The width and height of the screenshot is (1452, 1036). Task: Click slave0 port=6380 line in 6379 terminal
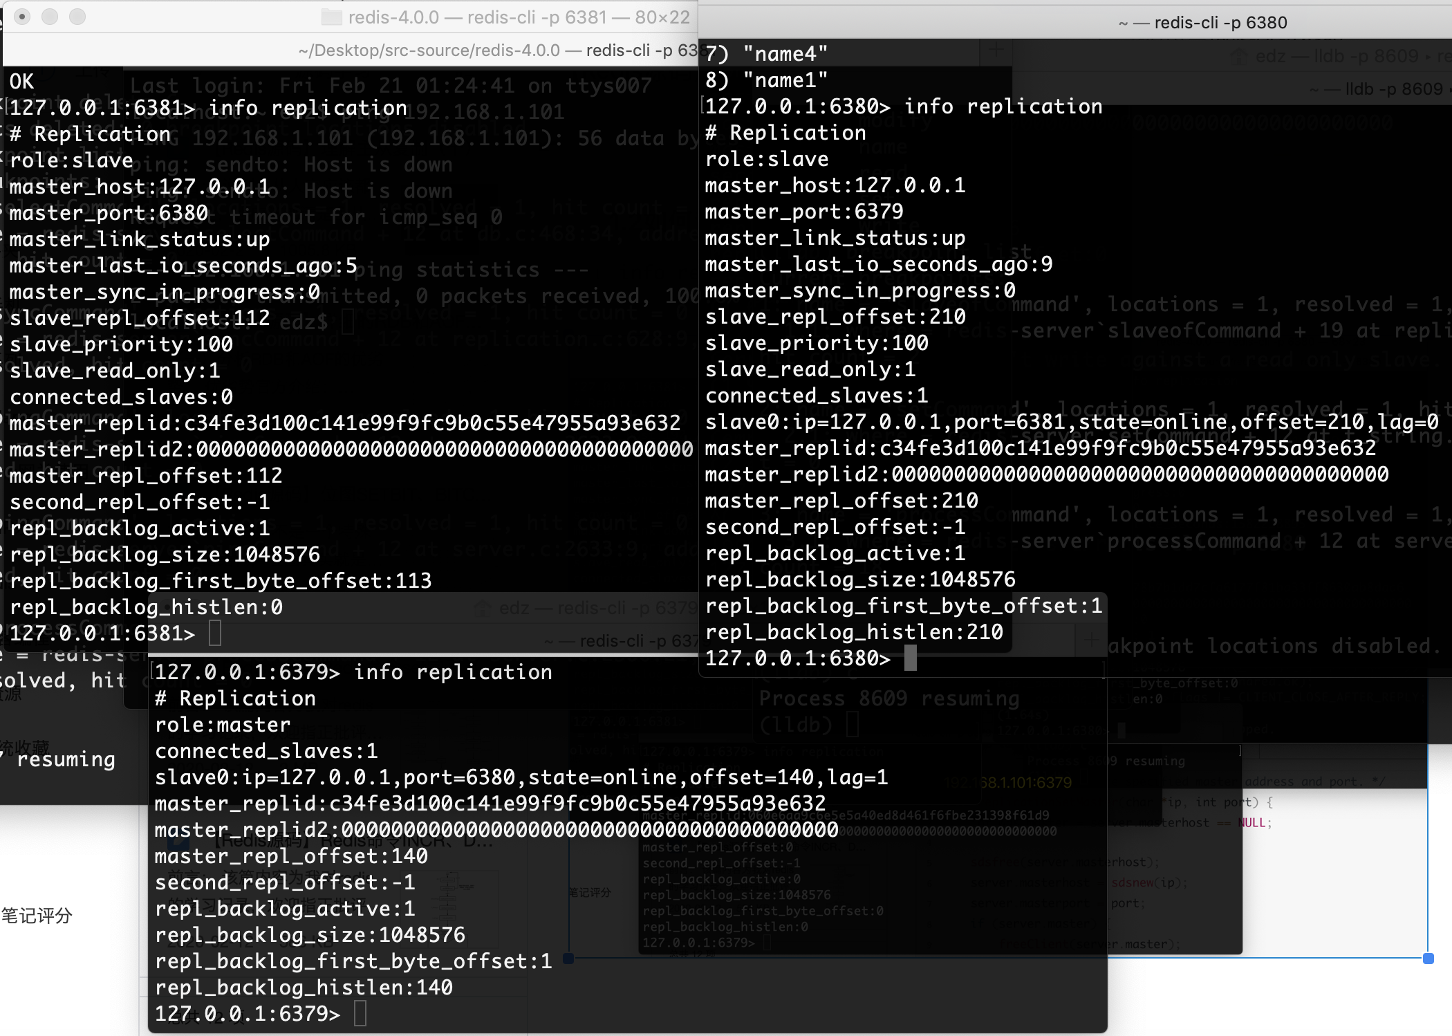pos(521,777)
